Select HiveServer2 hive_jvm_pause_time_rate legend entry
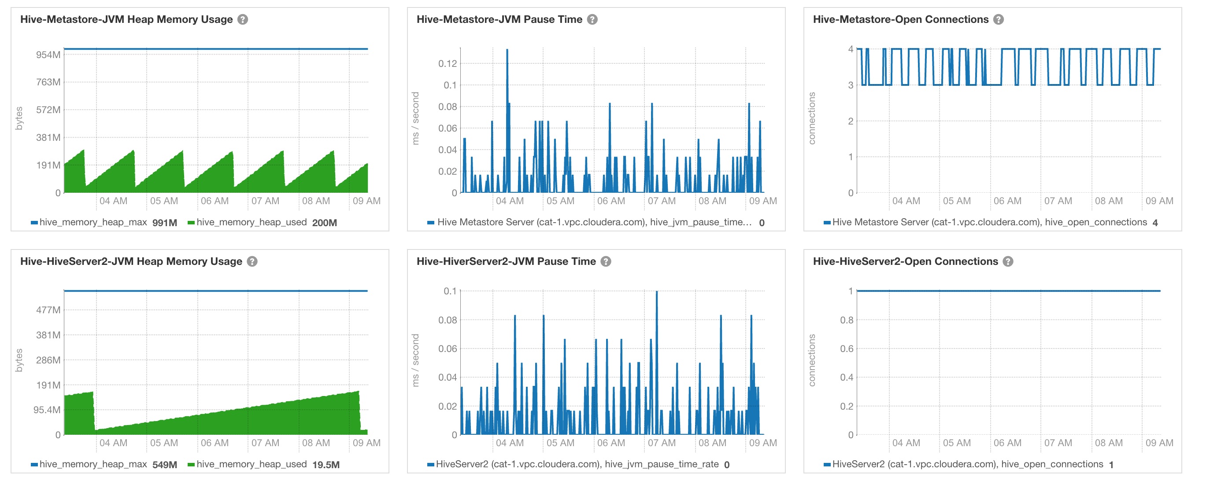Image resolution: width=1221 pixels, height=484 pixels. pyautogui.click(x=577, y=464)
